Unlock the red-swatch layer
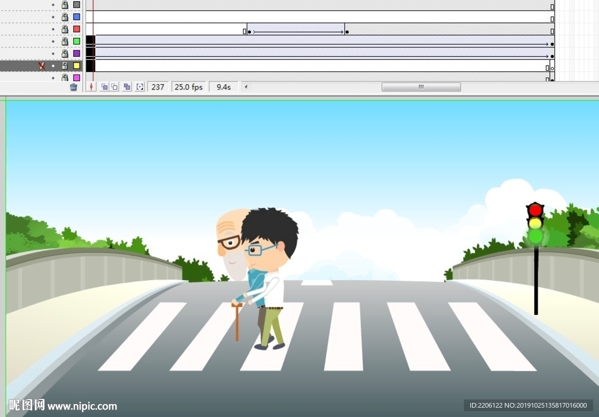Viewport: 599px width, 417px height. [65, 29]
